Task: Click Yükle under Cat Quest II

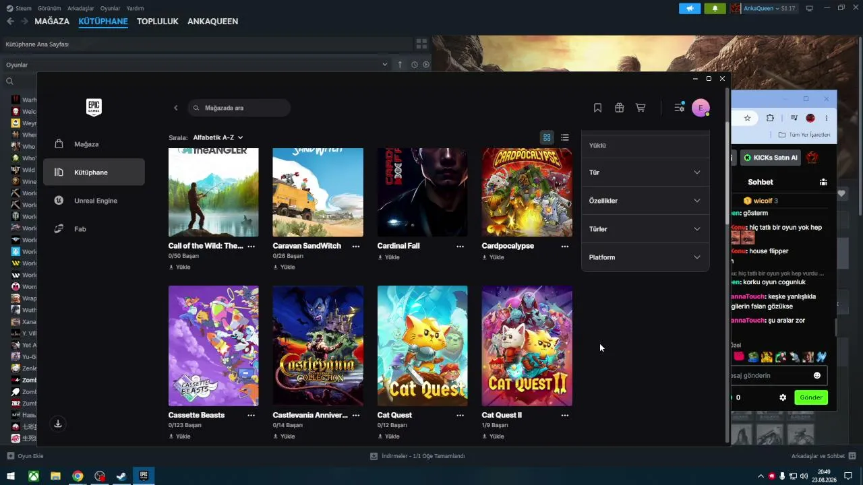Action: pos(493,437)
